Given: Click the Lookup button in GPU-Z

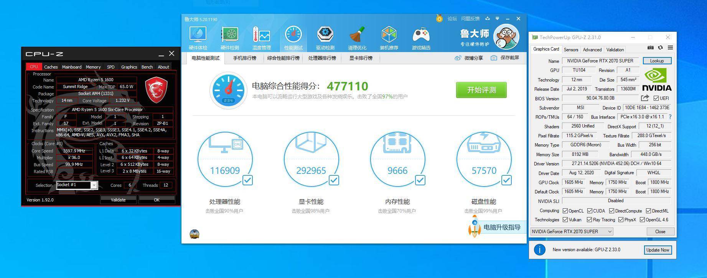Looking at the screenshot, I should pyautogui.click(x=657, y=61).
